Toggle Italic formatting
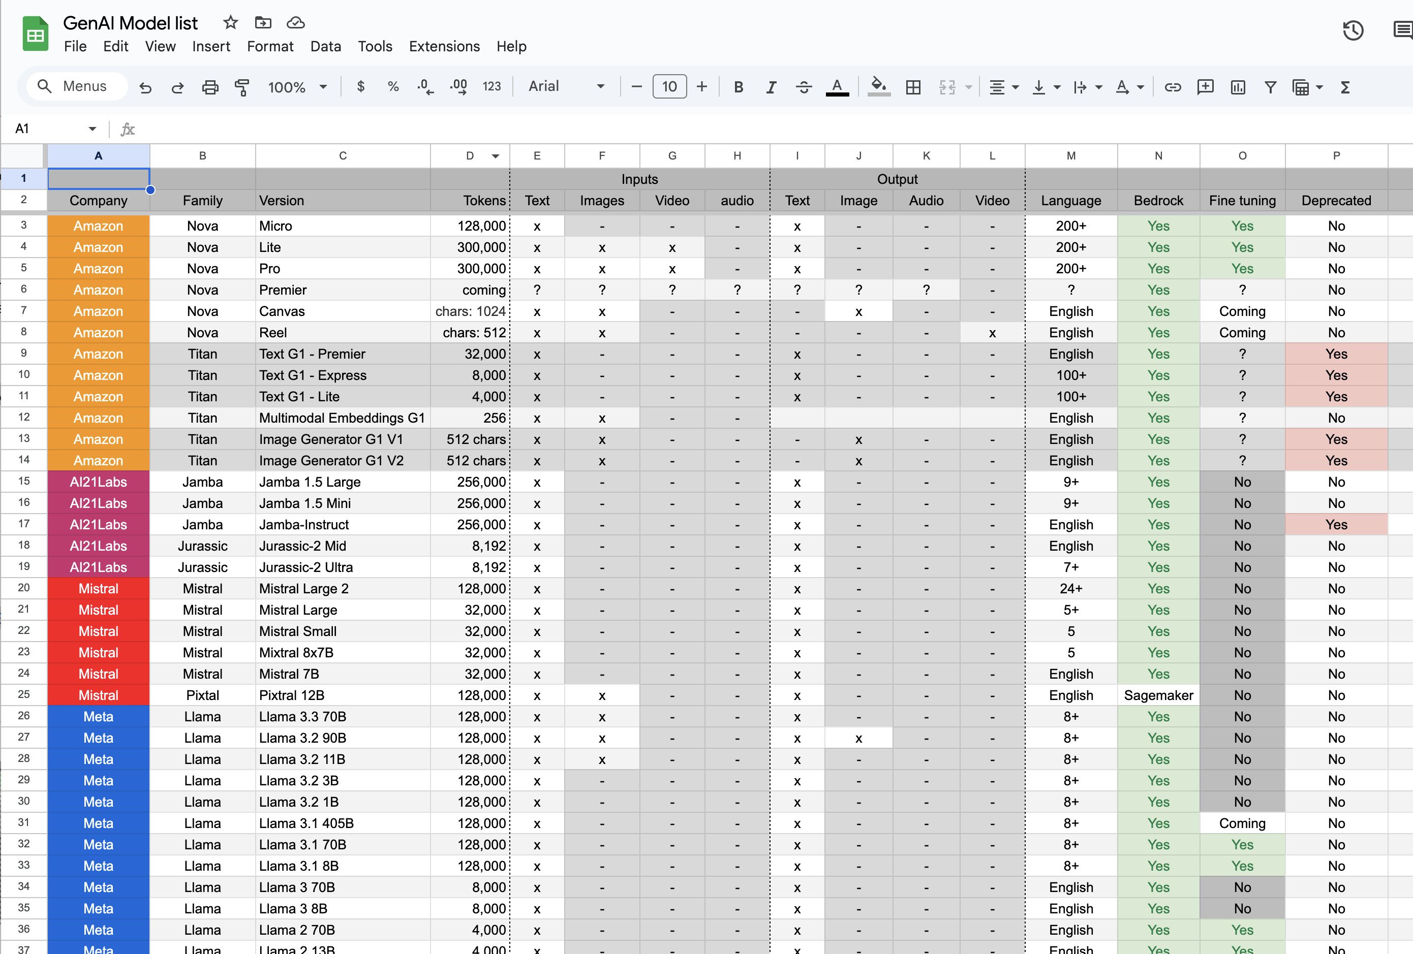Viewport: 1413px width, 954px height. pyautogui.click(x=771, y=87)
